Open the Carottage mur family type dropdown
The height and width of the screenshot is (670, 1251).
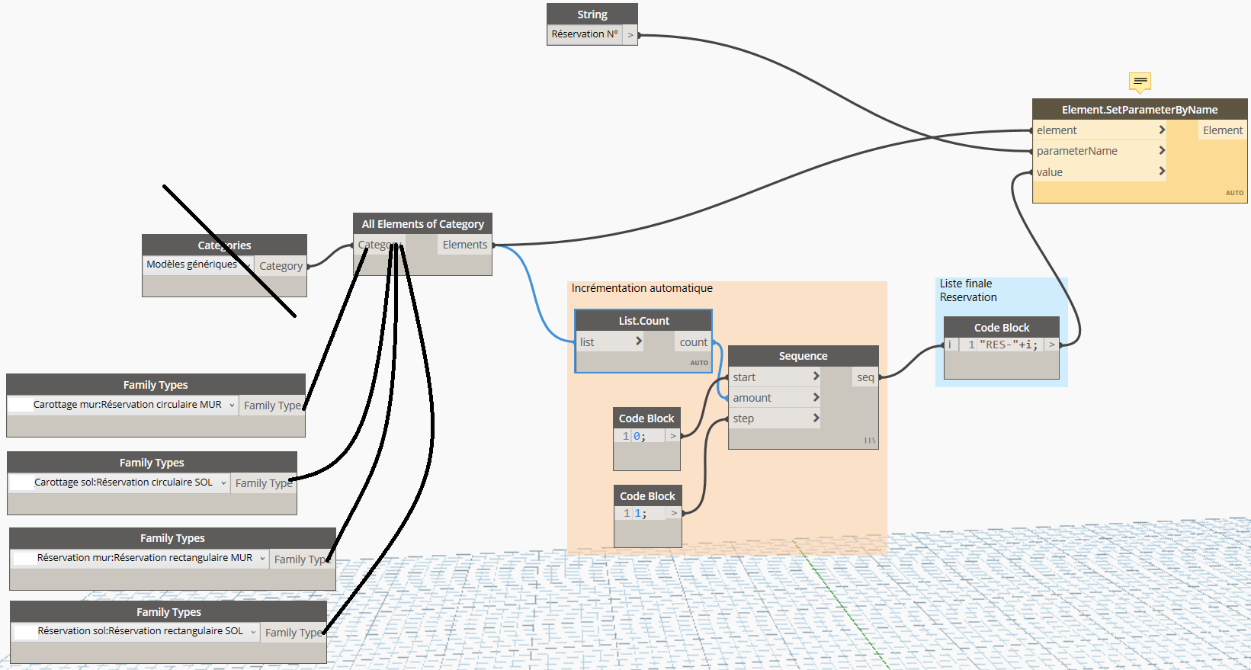click(x=232, y=405)
